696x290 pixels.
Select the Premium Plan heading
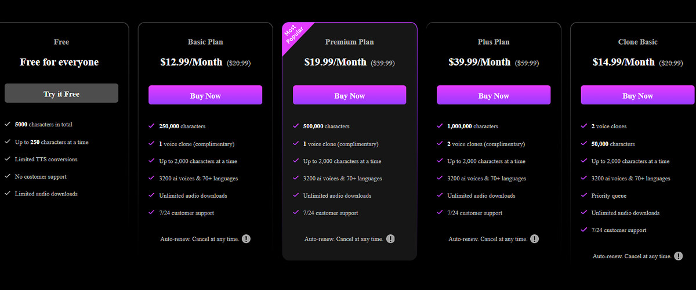point(350,42)
